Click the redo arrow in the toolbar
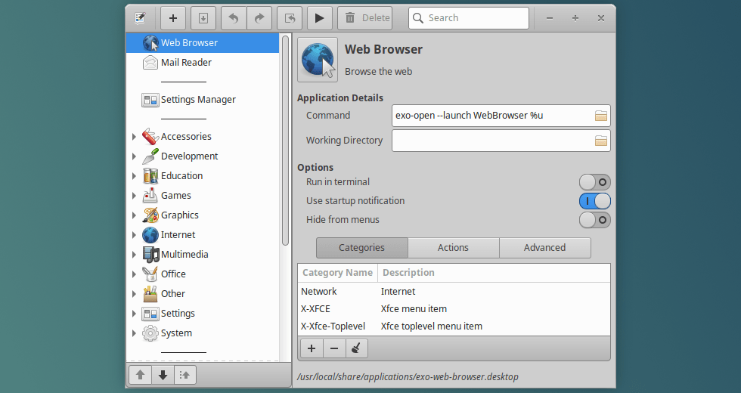The width and height of the screenshot is (741, 393). pos(259,18)
